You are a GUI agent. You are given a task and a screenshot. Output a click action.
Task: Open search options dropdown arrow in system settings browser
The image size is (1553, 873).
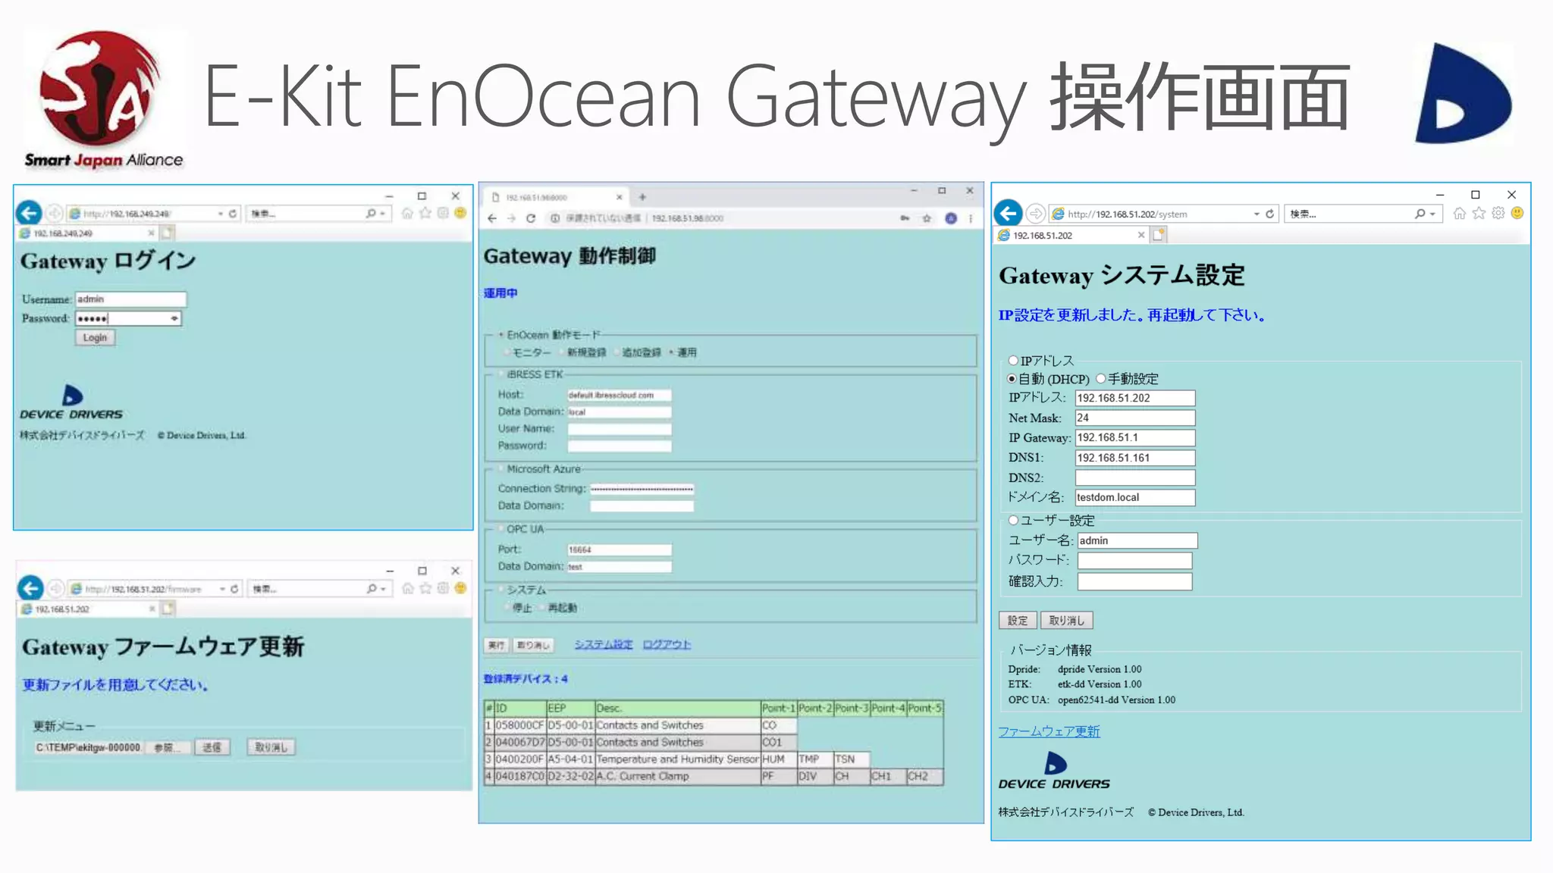click(x=1432, y=214)
